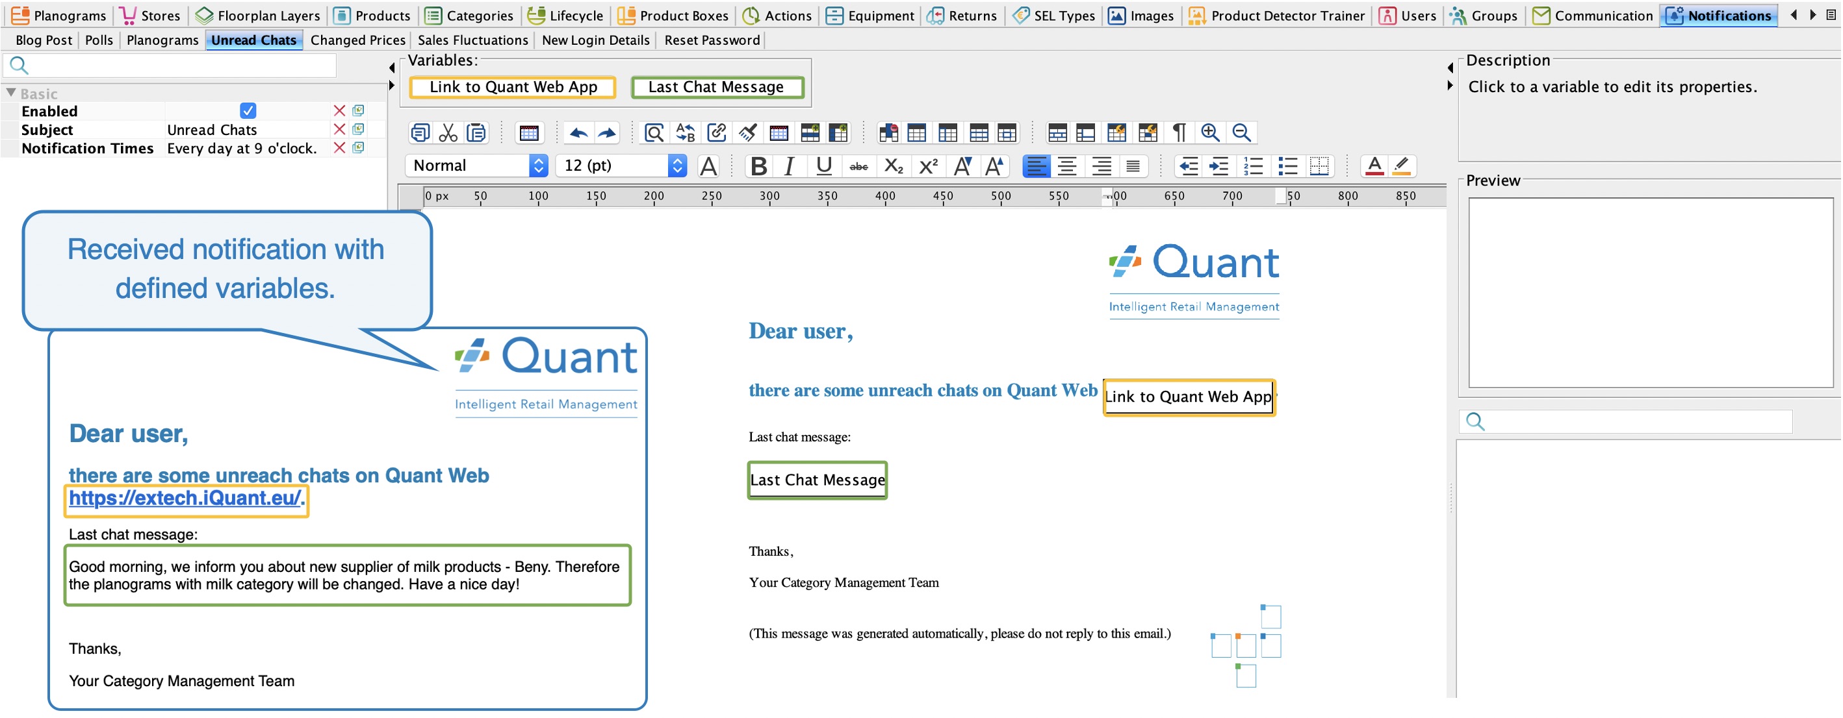Uncheck the Enabled checkbox

click(x=248, y=111)
